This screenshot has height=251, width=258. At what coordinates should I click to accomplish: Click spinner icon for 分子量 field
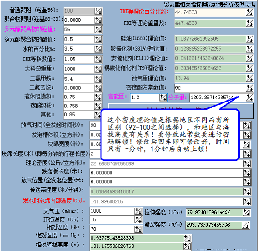tap(249, 98)
